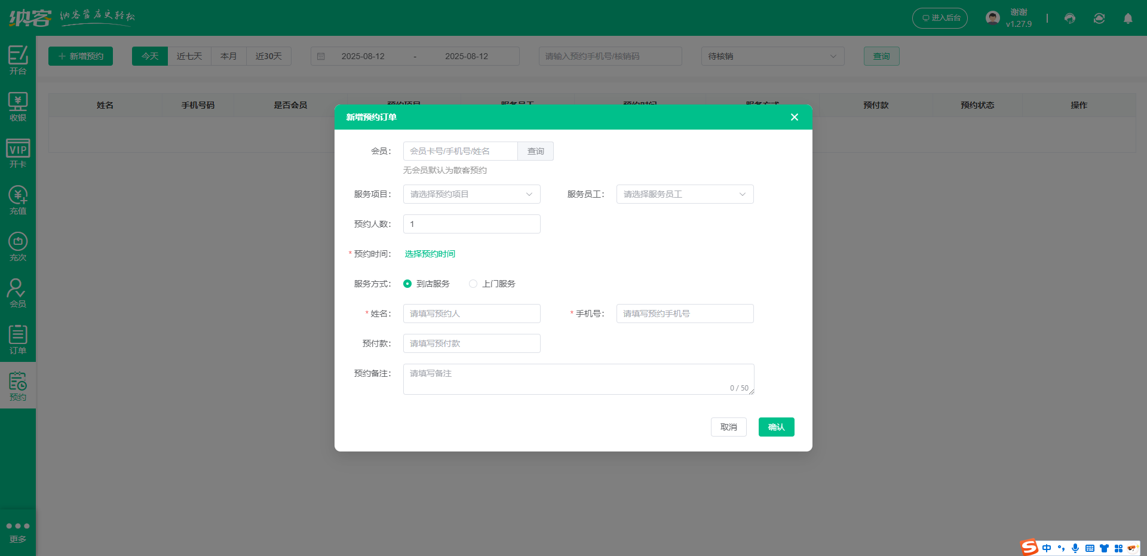
Task: Open the 开台 sidebar icon
Action: coord(18,60)
